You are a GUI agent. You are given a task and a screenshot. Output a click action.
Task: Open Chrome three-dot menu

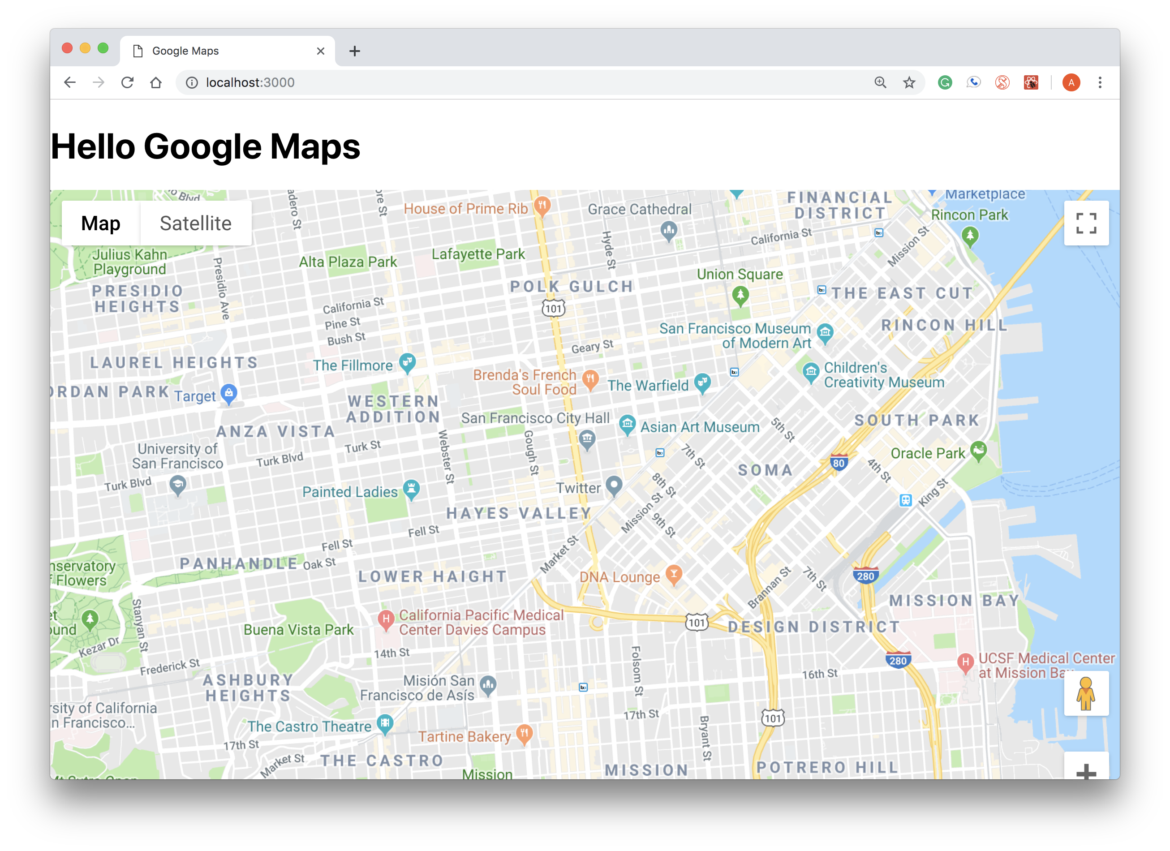click(1100, 82)
